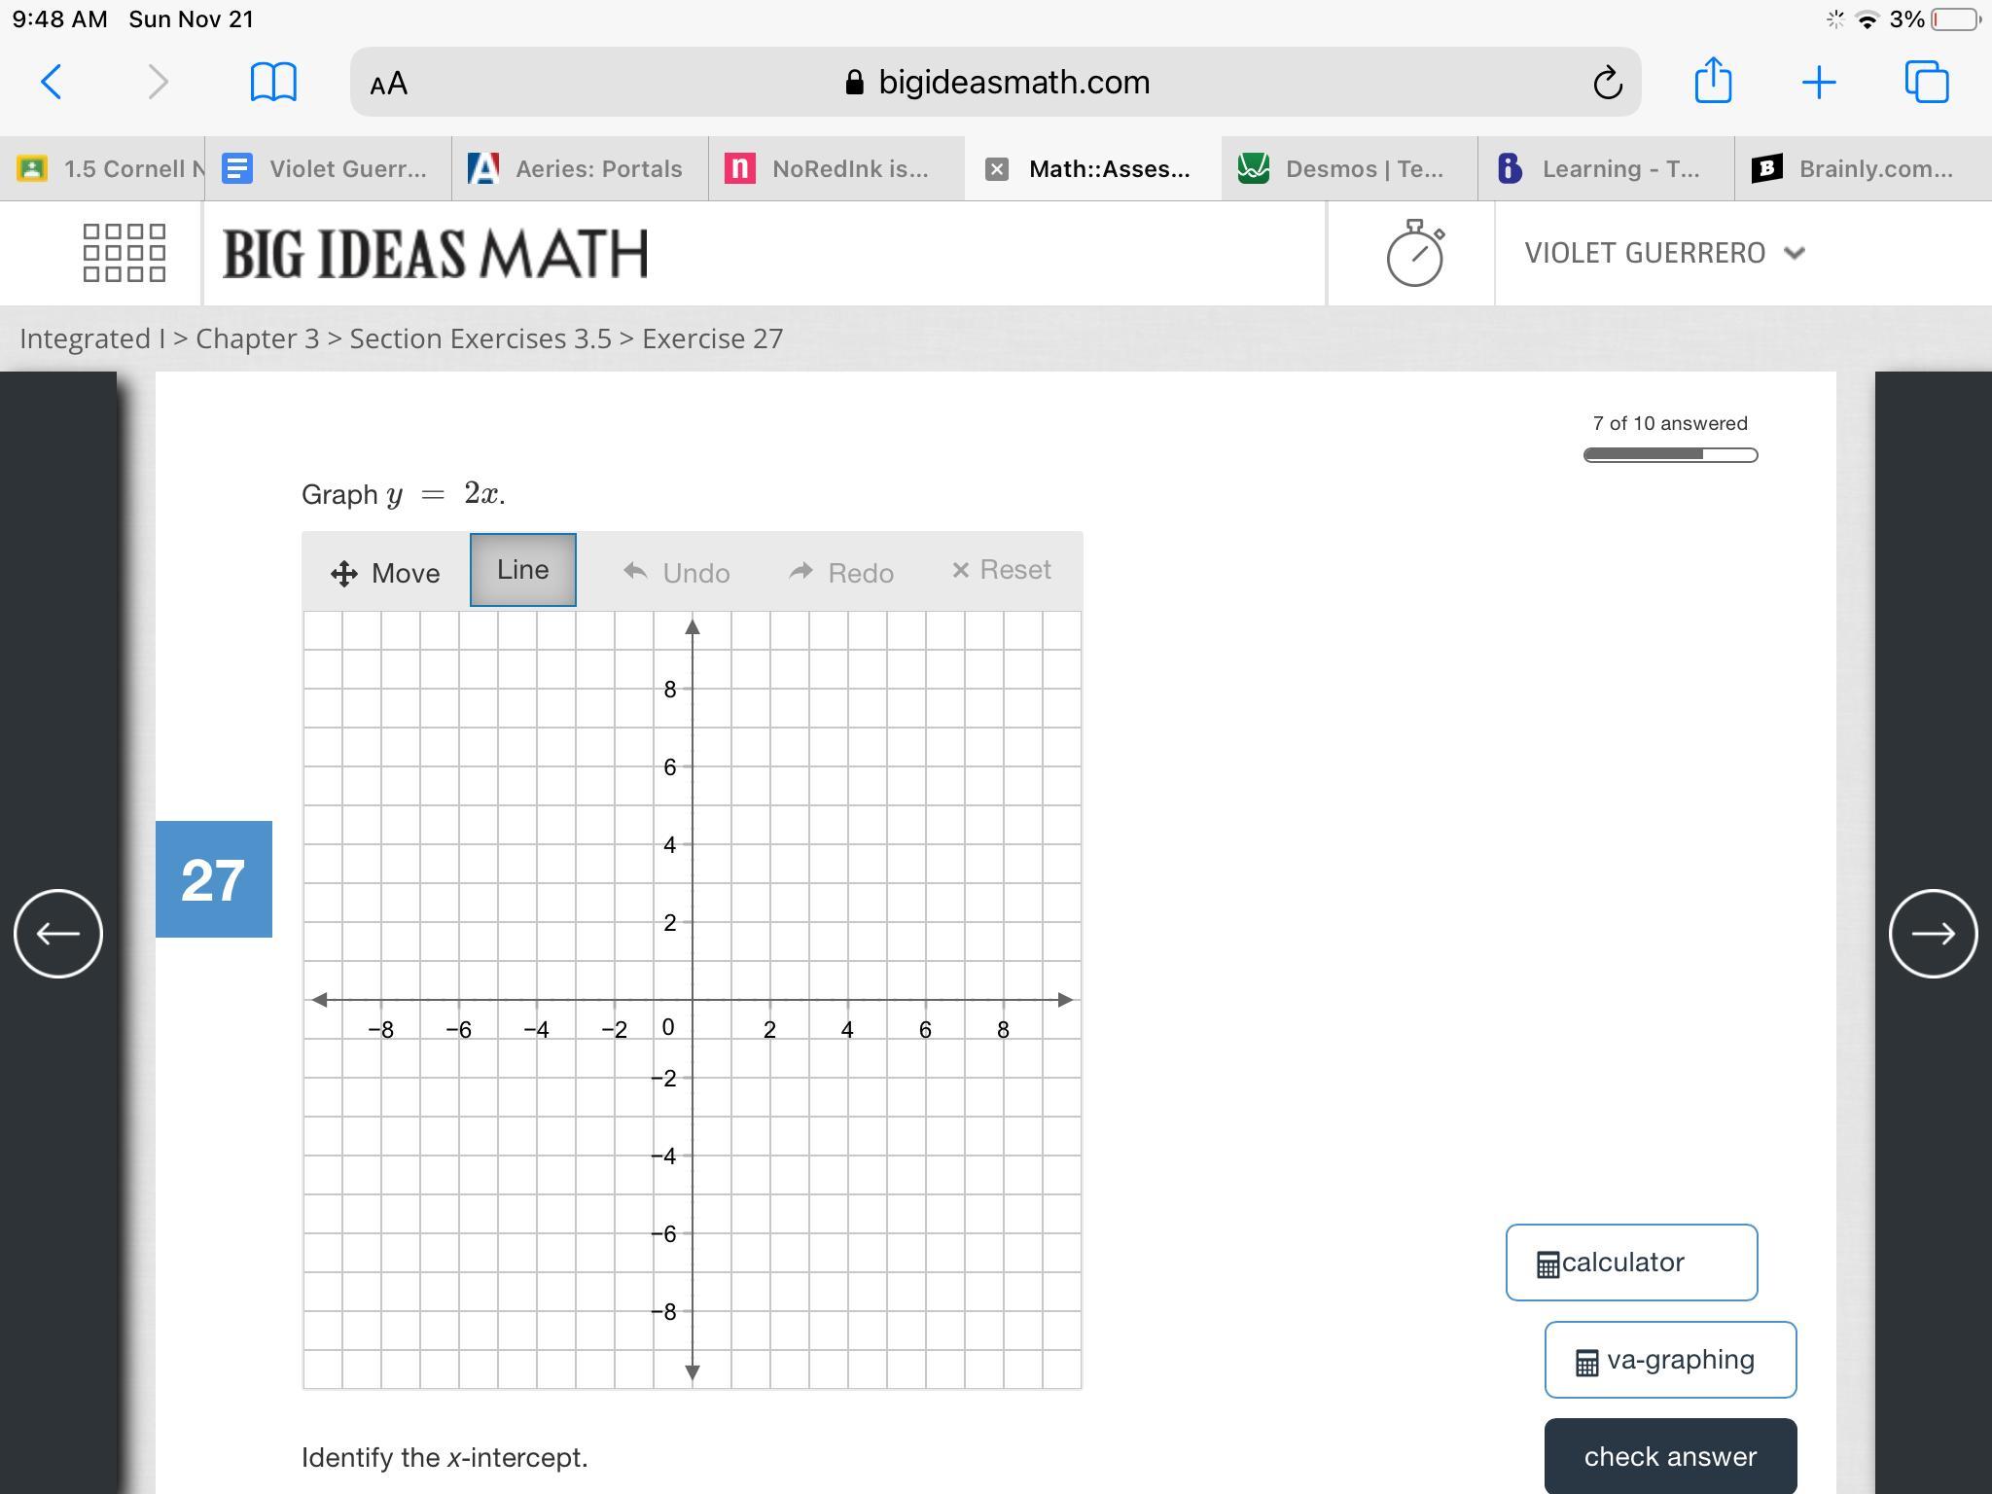The width and height of the screenshot is (1992, 1494).
Task: Tap AA reader options in address bar
Action: 389,84
